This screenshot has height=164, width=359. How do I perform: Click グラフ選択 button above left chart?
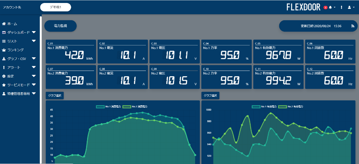(55, 95)
